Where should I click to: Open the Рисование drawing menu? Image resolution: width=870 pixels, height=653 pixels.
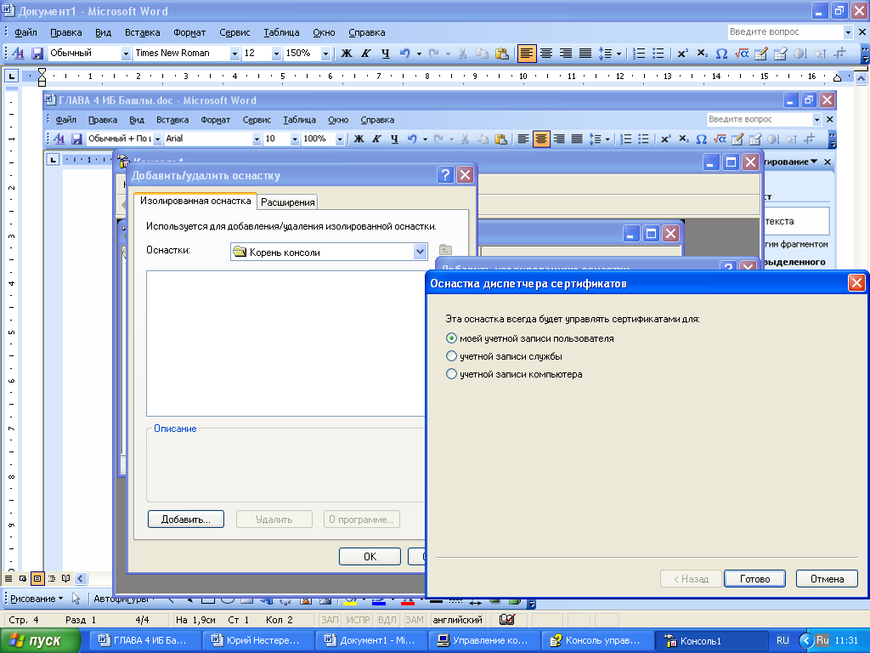[36, 599]
